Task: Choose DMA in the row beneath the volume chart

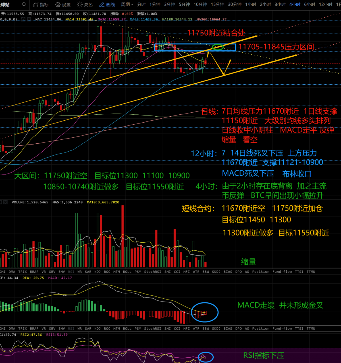Action: point(12,272)
